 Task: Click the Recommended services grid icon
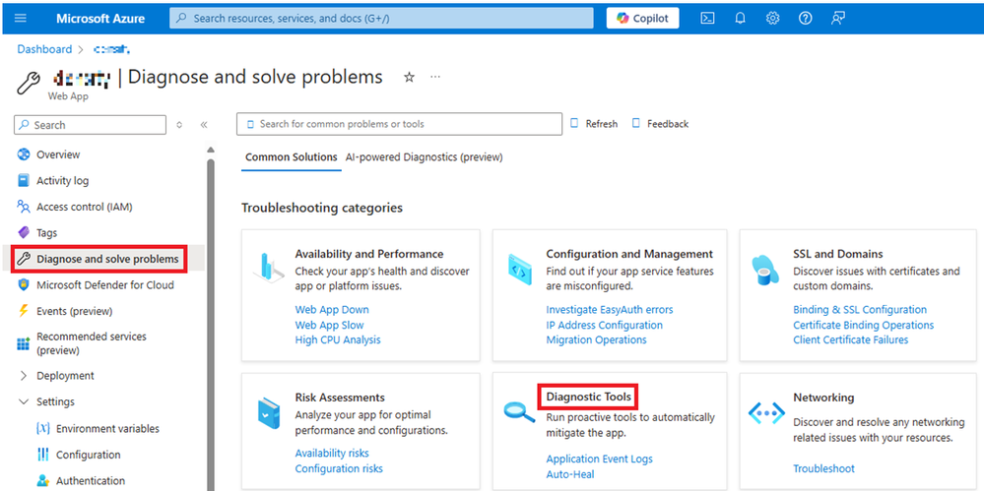[x=24, y=343]
